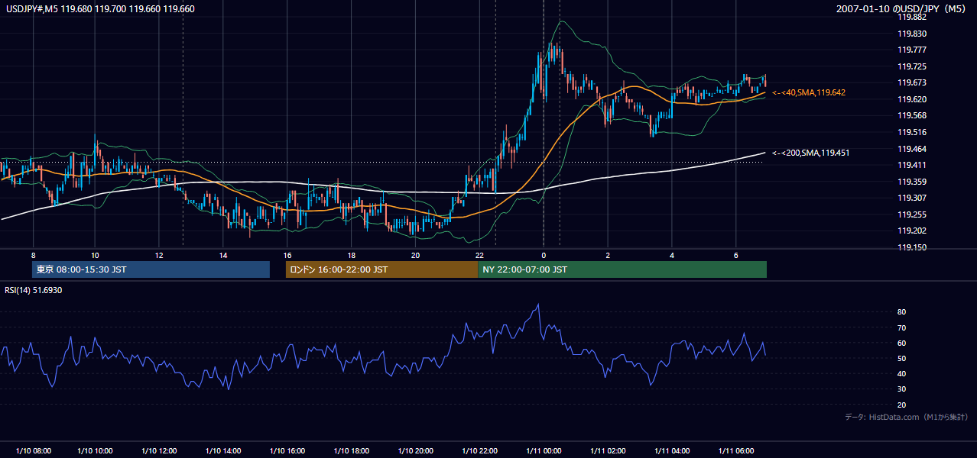
Task: Click the RSI scale value 50
Action: click(x=902, y=358)
